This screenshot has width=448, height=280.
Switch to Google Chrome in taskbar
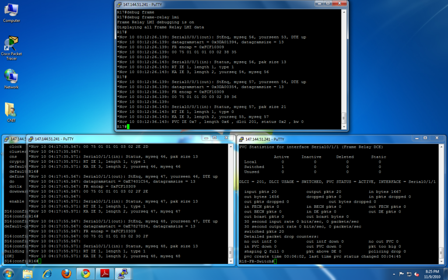86,273
